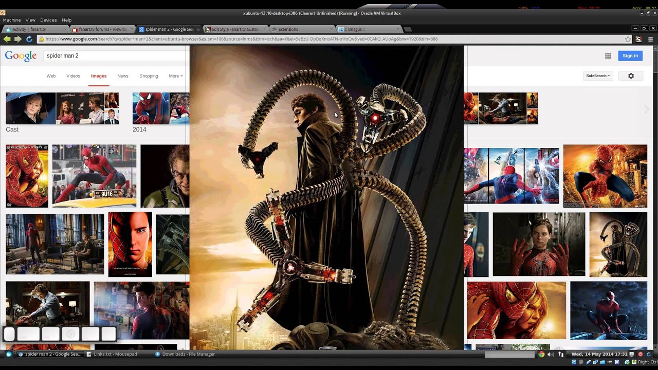This screenshot has width=658, height=370.
Task: Open the new tab button
Action: click(407, 29)
